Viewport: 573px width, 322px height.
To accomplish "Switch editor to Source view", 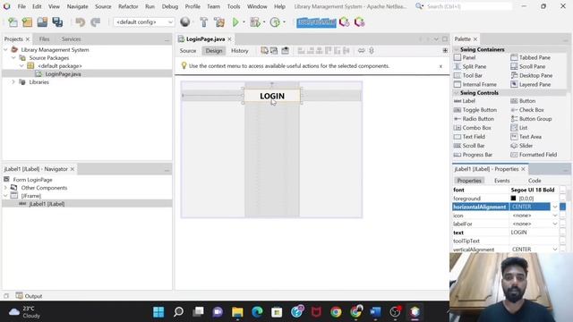I will coord(188,51).
